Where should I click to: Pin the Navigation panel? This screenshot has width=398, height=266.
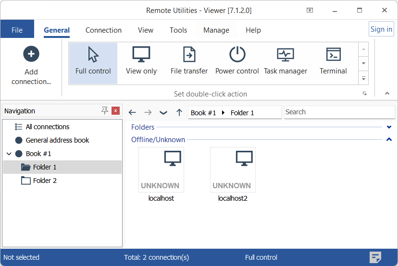point(105,111)
